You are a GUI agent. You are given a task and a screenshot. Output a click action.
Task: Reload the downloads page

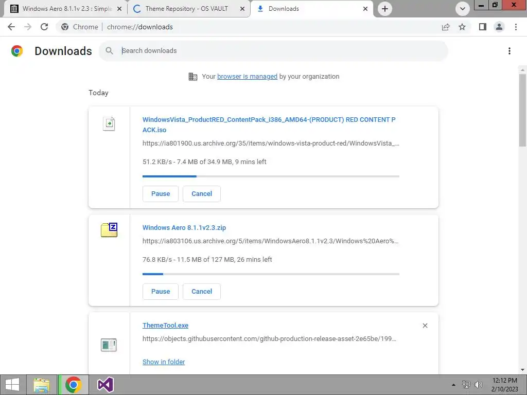click(44, 27)
